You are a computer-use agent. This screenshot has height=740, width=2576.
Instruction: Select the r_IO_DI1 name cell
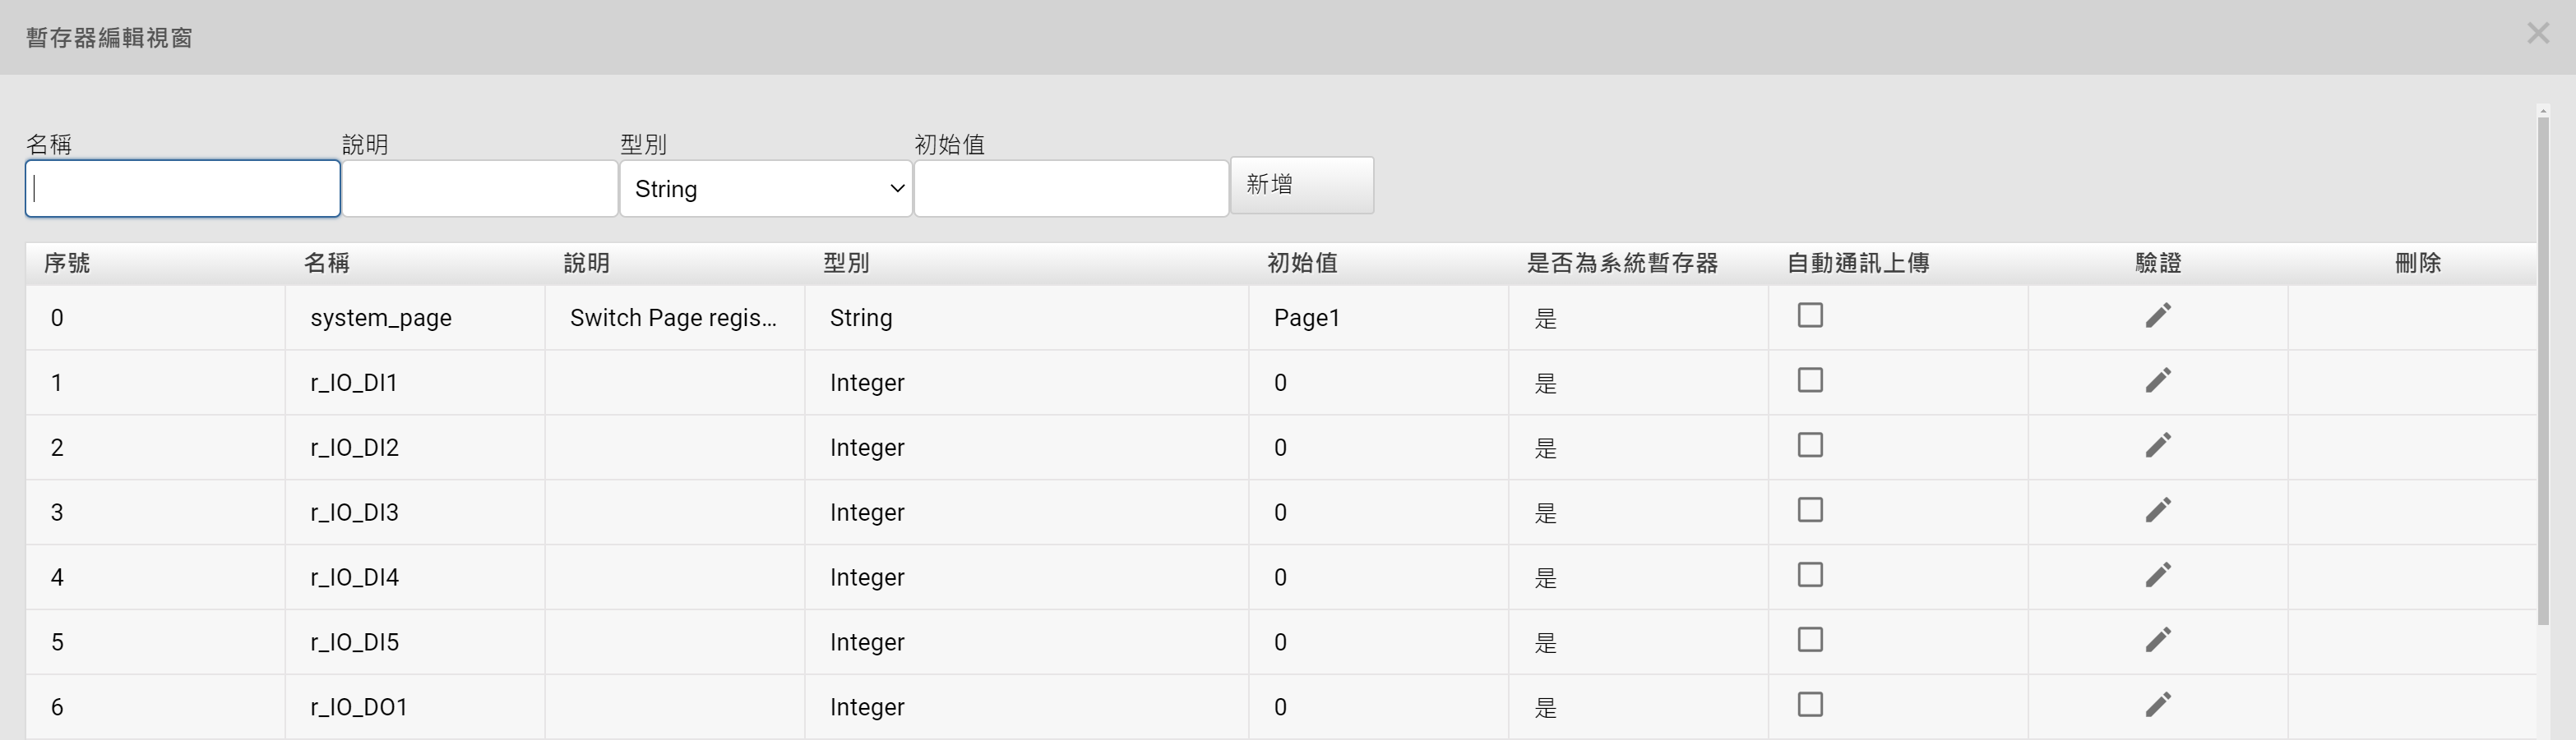(x=415, y=383)
